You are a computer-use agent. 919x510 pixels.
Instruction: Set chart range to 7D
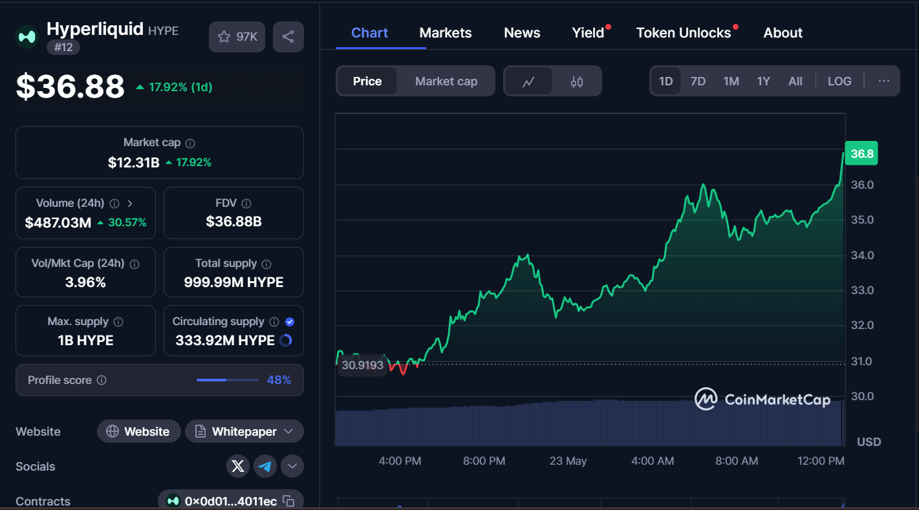coord(698,81)
